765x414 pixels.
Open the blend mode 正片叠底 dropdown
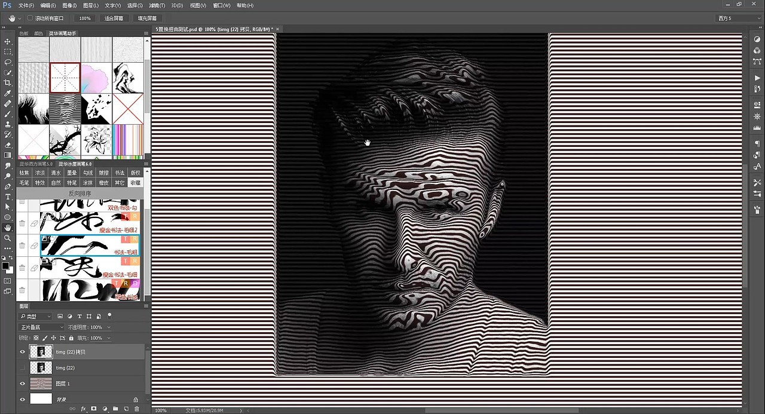(41, 327)
